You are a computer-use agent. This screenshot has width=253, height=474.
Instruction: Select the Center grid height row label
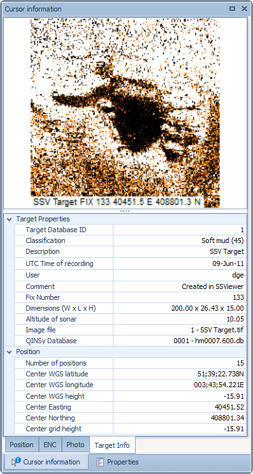(54, 429)
